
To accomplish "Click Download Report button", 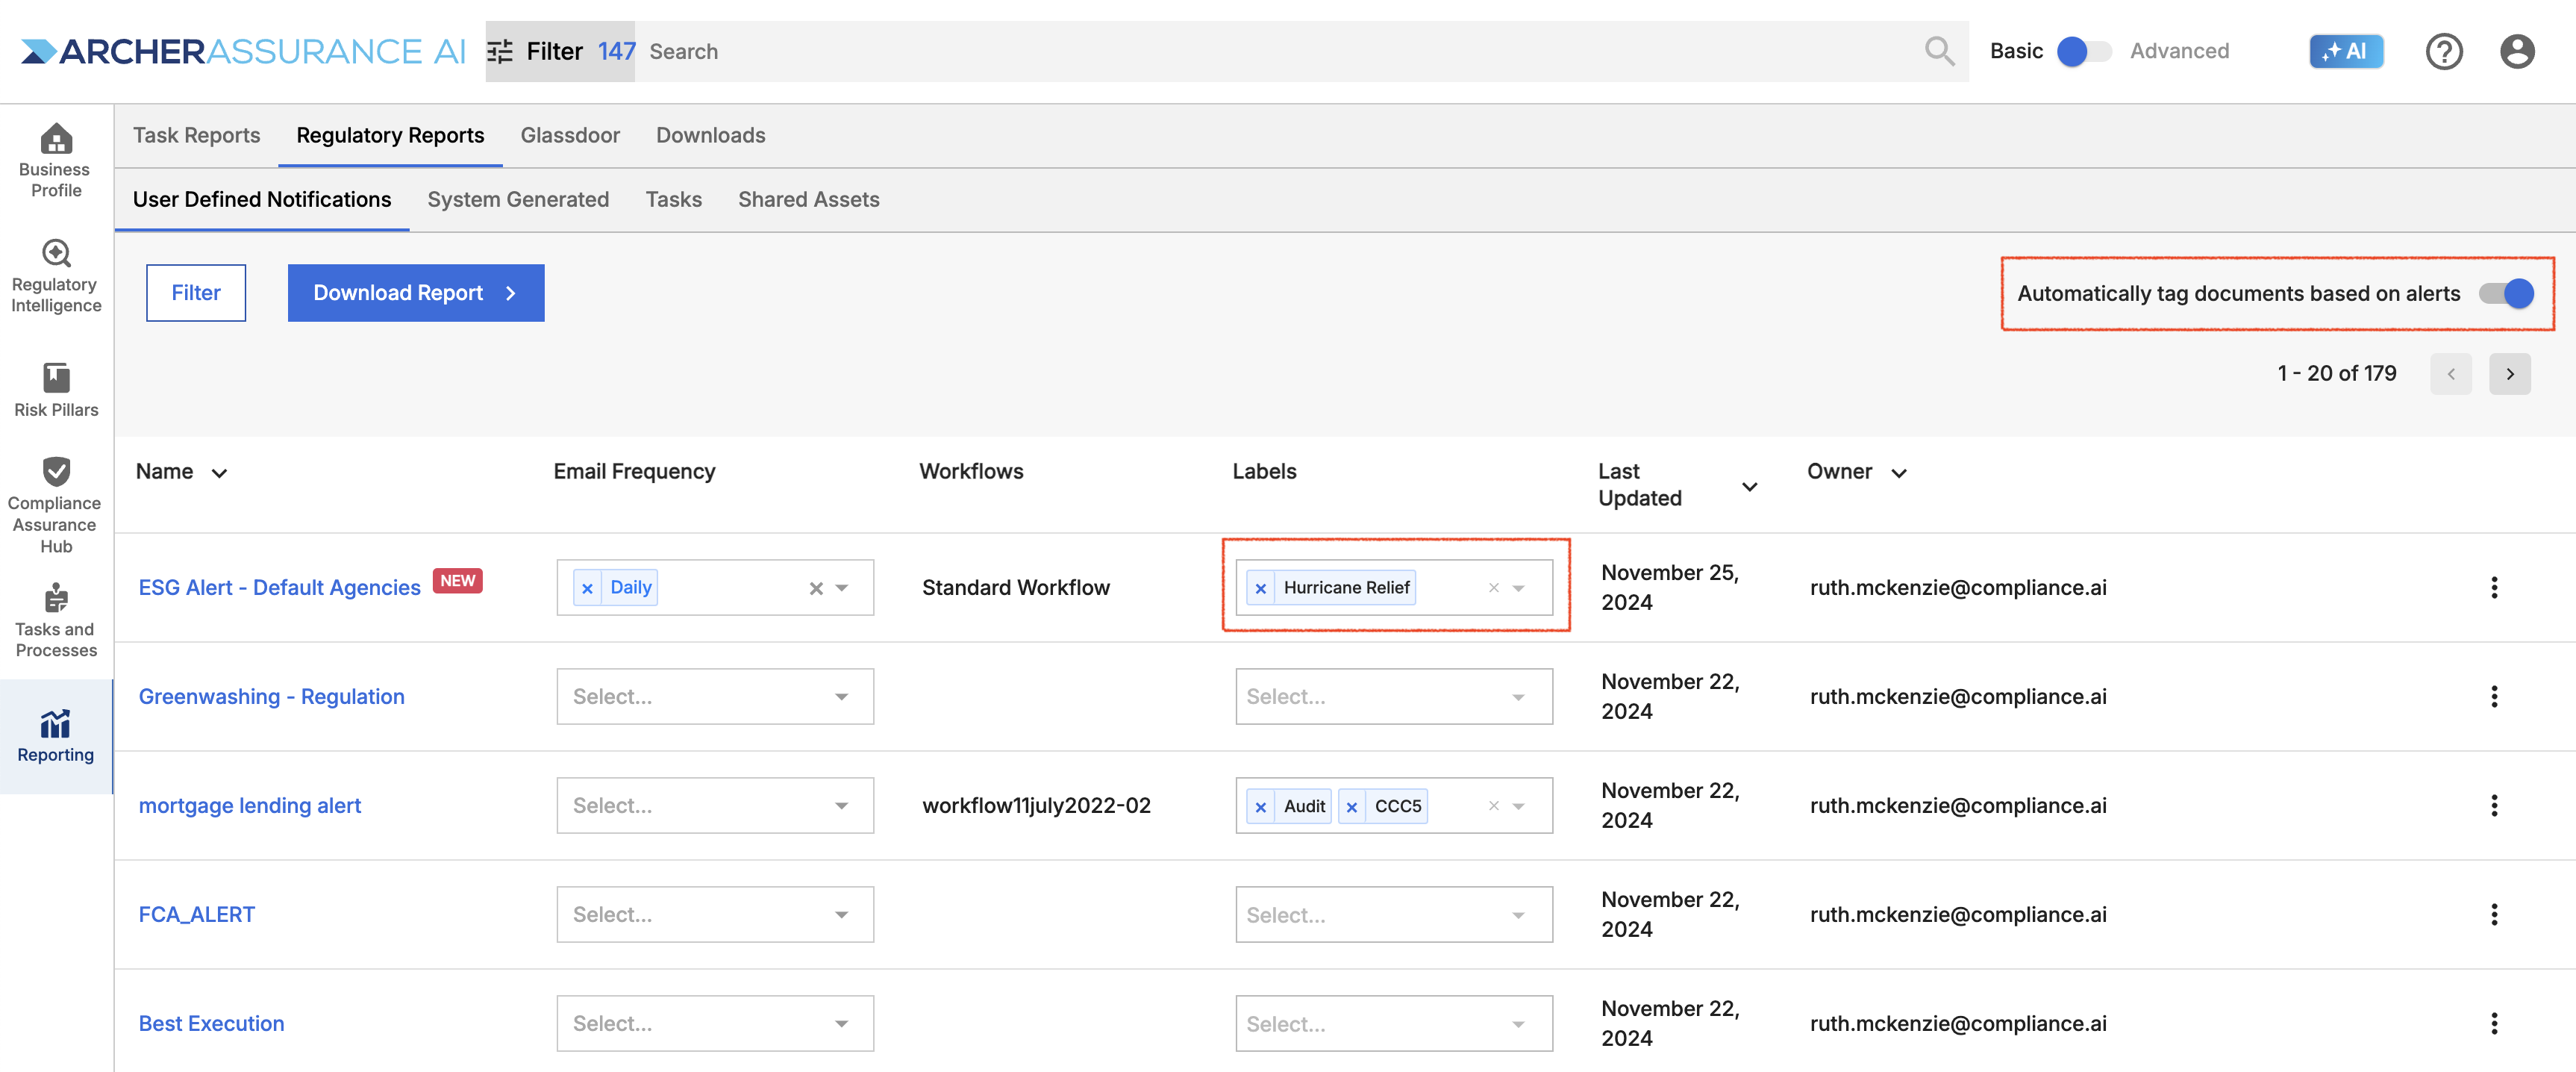I will [x=416, y=293].
